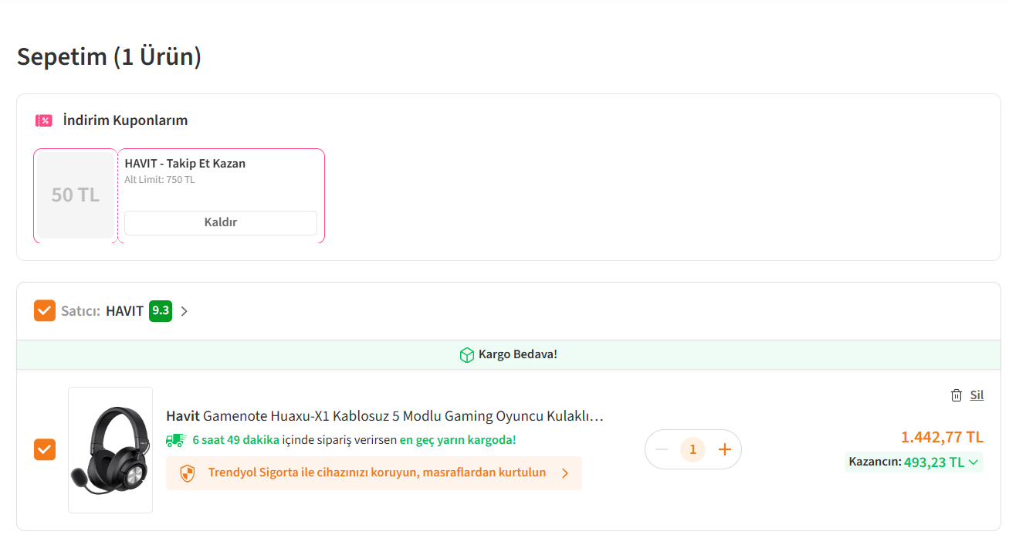Open the headset product thumbnail
Image resolution: width=1009 pixels, height=552 pixels.
click(110, 450)
